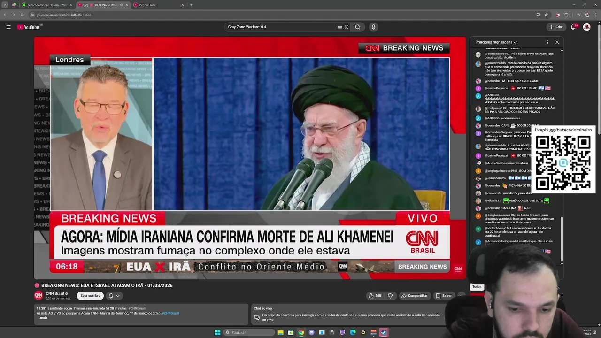This screenshot has height=338, width=601.
Task: Open Microsoft Edge from the taskbar
Action: [353, 332]
